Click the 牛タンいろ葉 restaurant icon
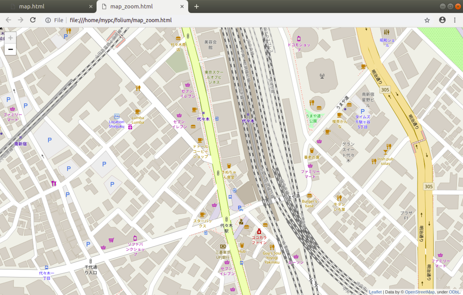This screenshot has width=463, height=295. tap(339, 198)
